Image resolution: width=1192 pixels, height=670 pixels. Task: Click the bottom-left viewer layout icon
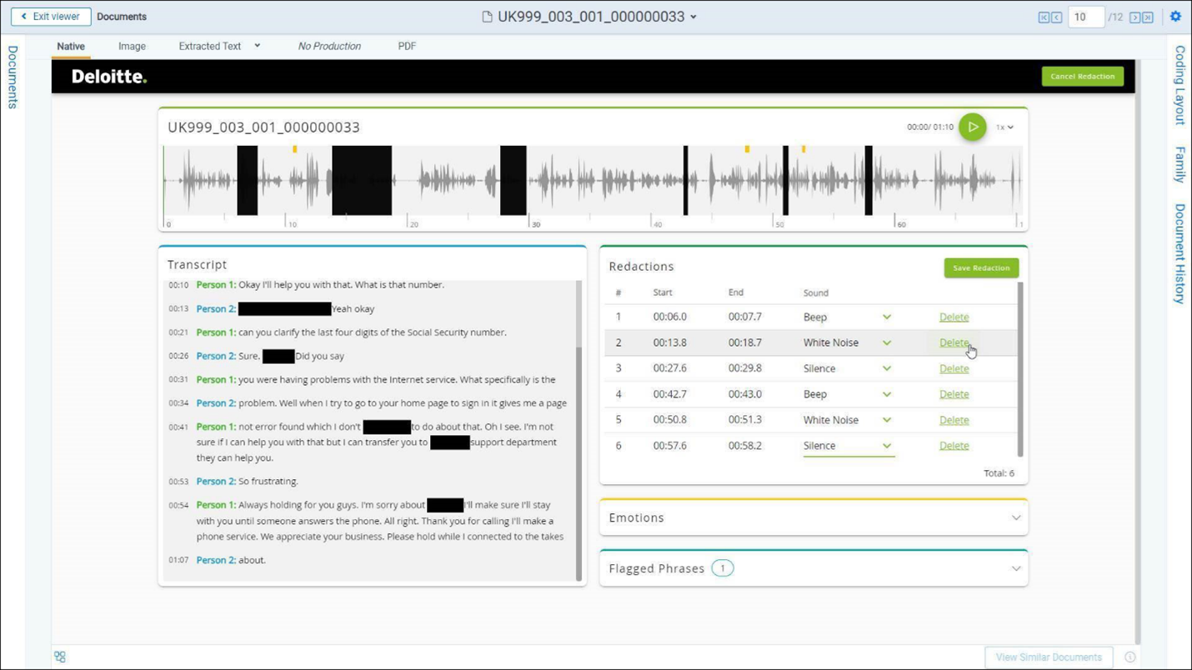tap(60, 657)
